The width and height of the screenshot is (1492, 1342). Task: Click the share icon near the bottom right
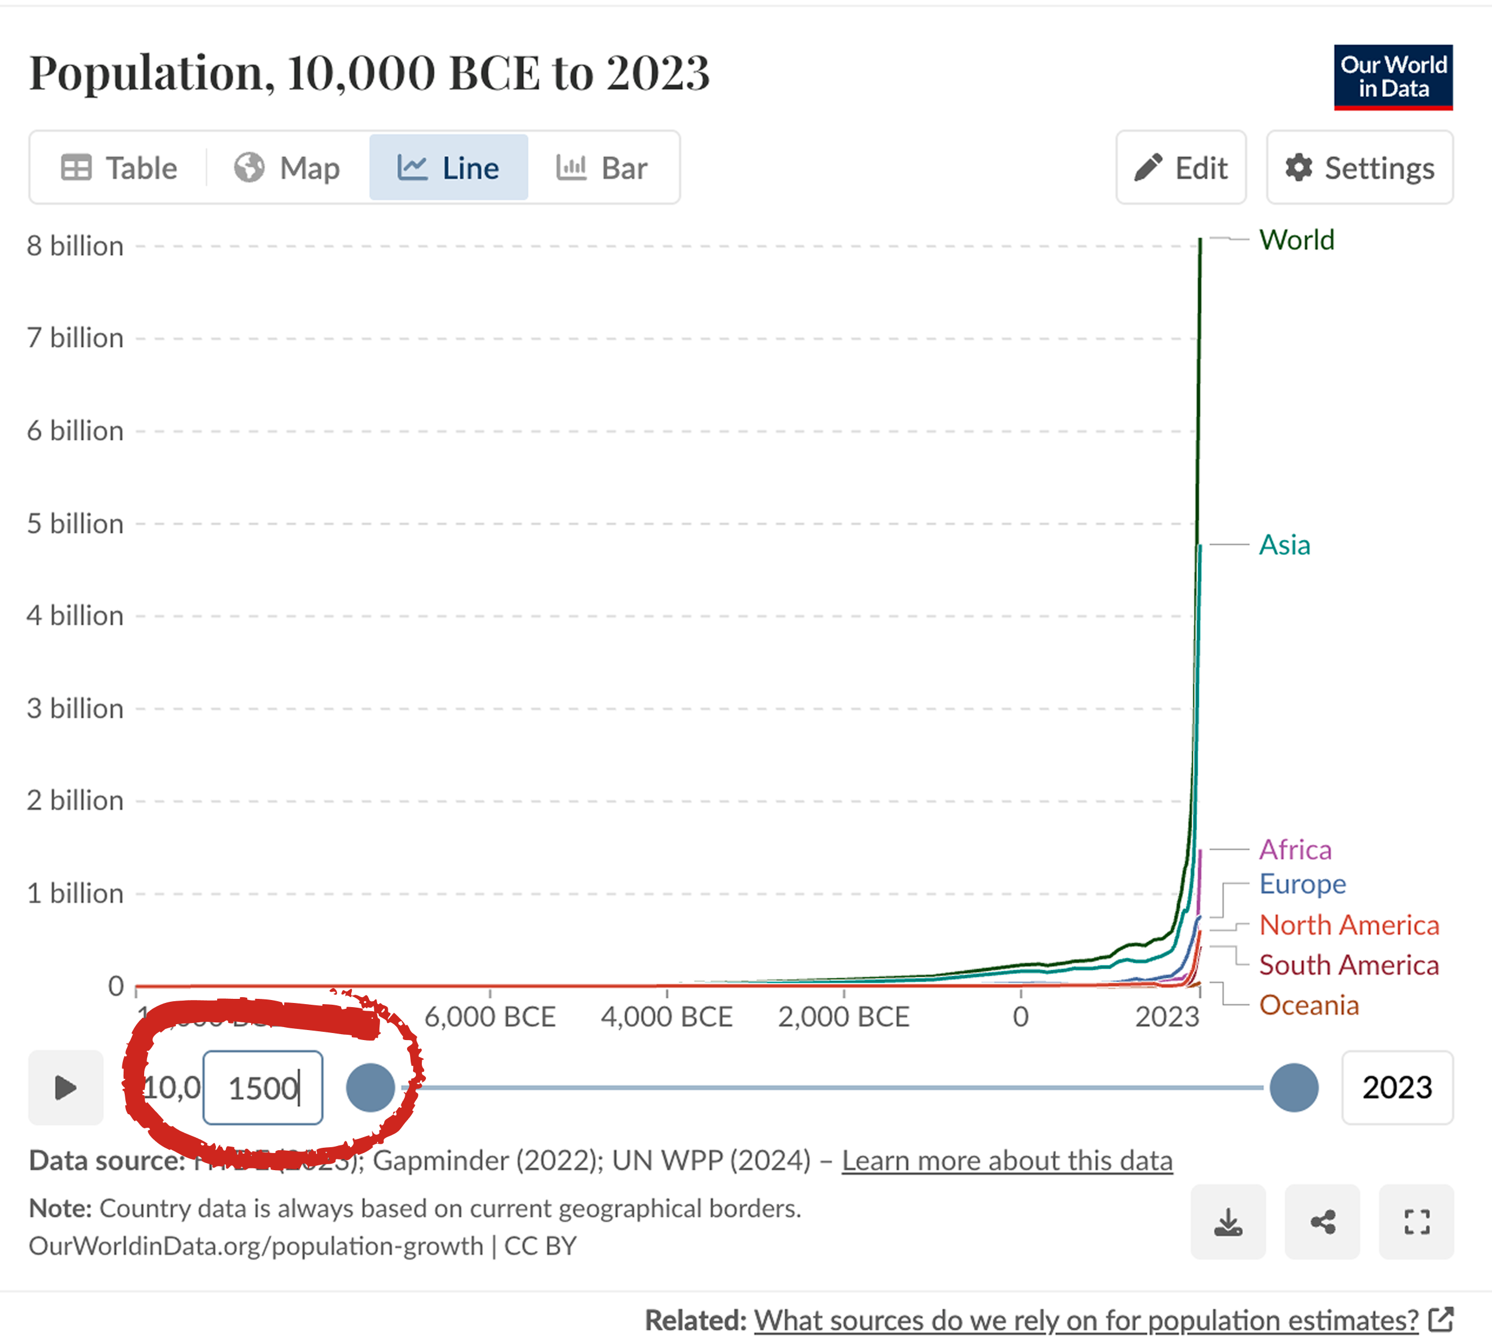[1322, 1223]
